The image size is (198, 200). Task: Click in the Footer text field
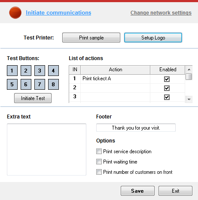[x=136, y=127]
